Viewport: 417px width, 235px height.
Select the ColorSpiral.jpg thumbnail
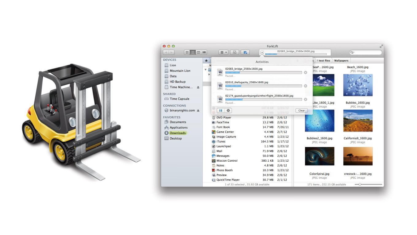click(319, 156)
